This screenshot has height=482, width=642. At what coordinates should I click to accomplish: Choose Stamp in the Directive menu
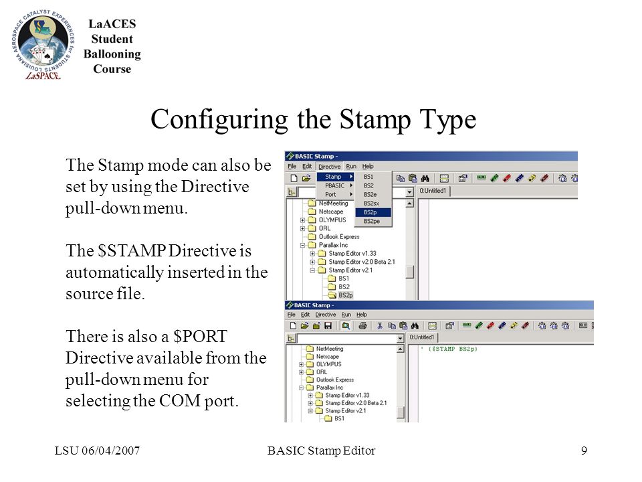pos(336,177)
